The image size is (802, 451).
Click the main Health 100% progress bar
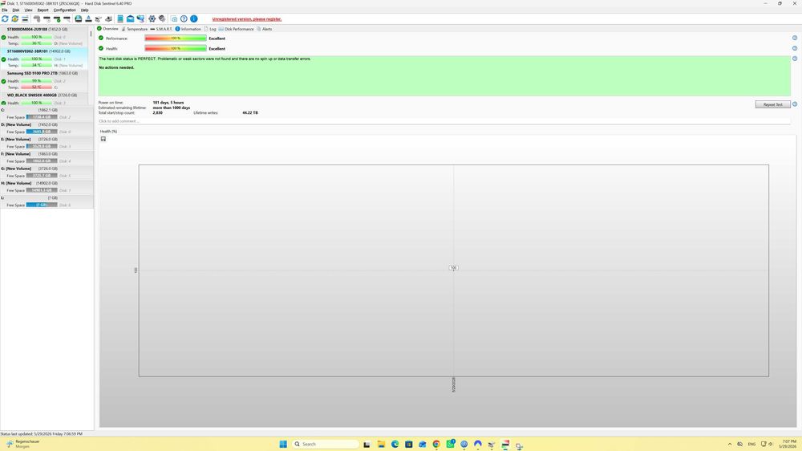176,49
